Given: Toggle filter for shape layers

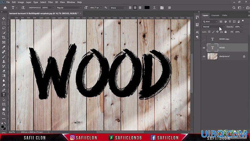Looking at the screenshot, I should coord(234,22).
